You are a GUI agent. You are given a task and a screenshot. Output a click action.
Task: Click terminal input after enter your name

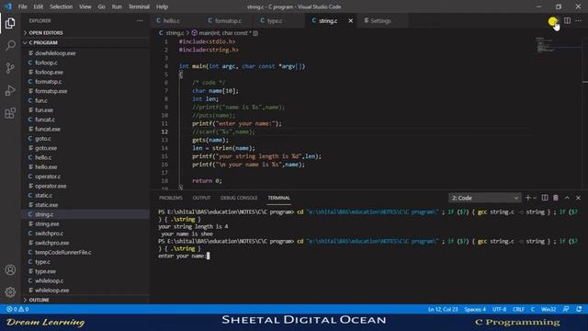[209, 256]
